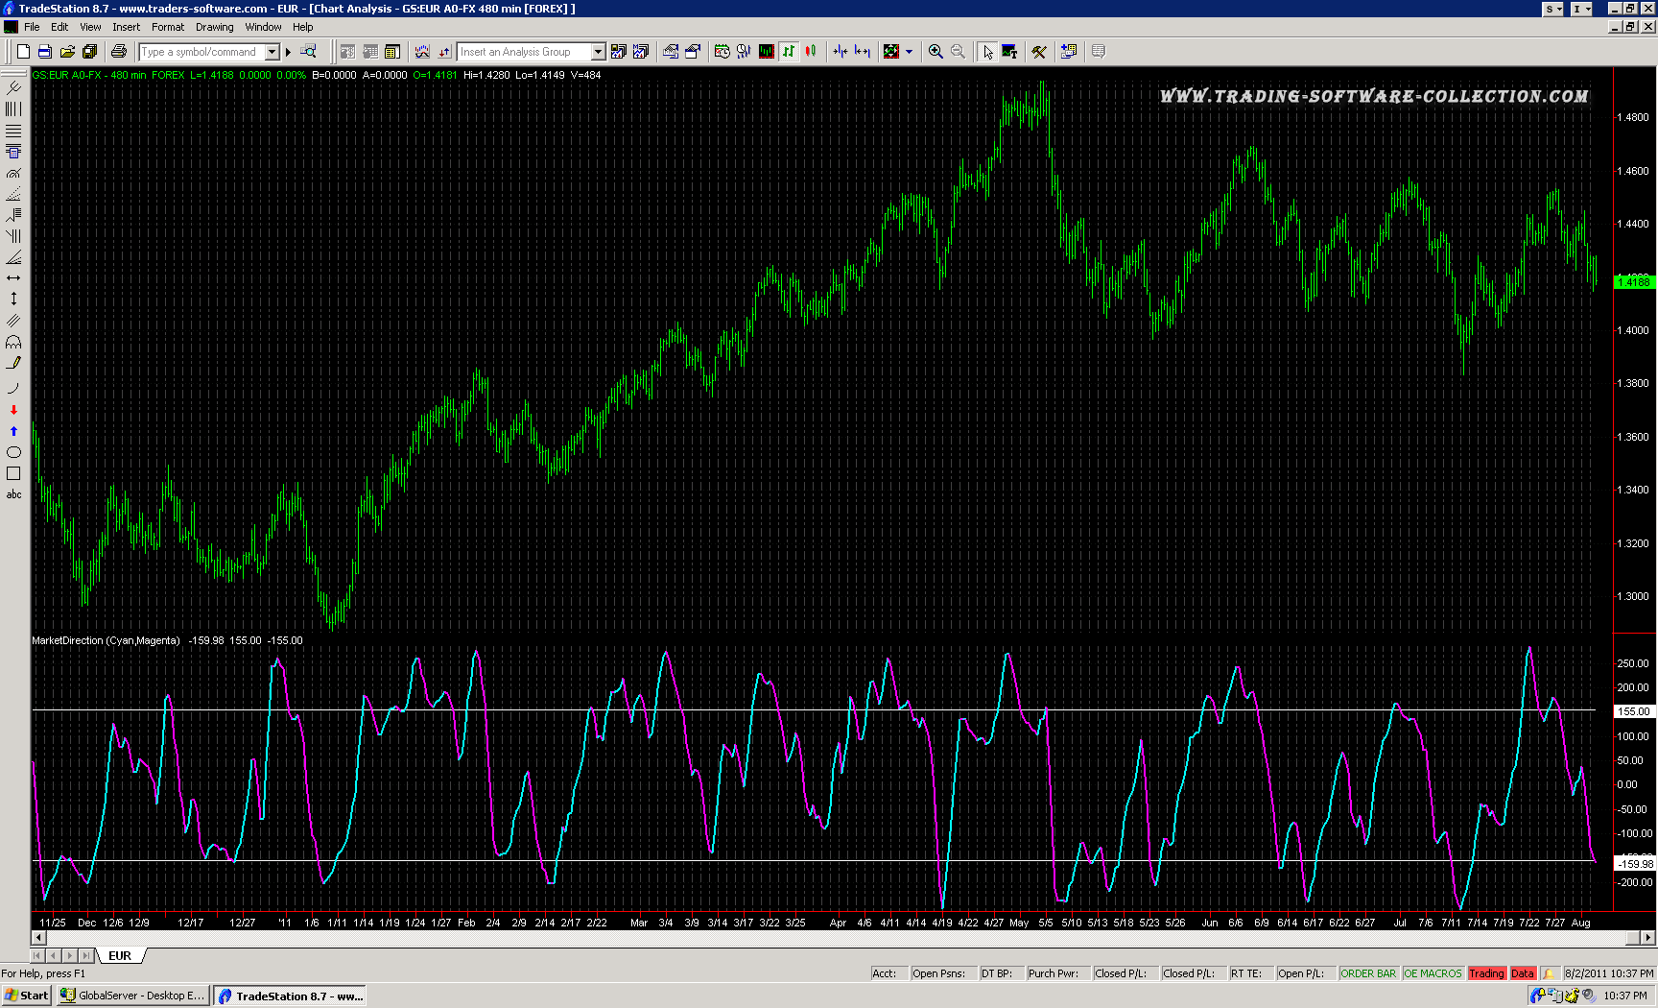Select the ellipse drawing tool
Viewport: 1658px width, 1008px height.
click(x=13, y=452)
